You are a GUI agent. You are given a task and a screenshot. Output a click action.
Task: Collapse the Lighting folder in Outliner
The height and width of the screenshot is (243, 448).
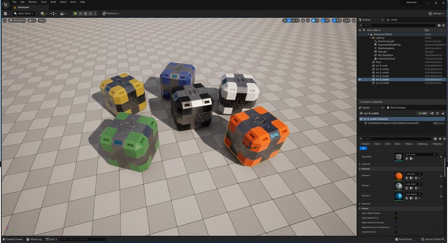tap(370, 38)
